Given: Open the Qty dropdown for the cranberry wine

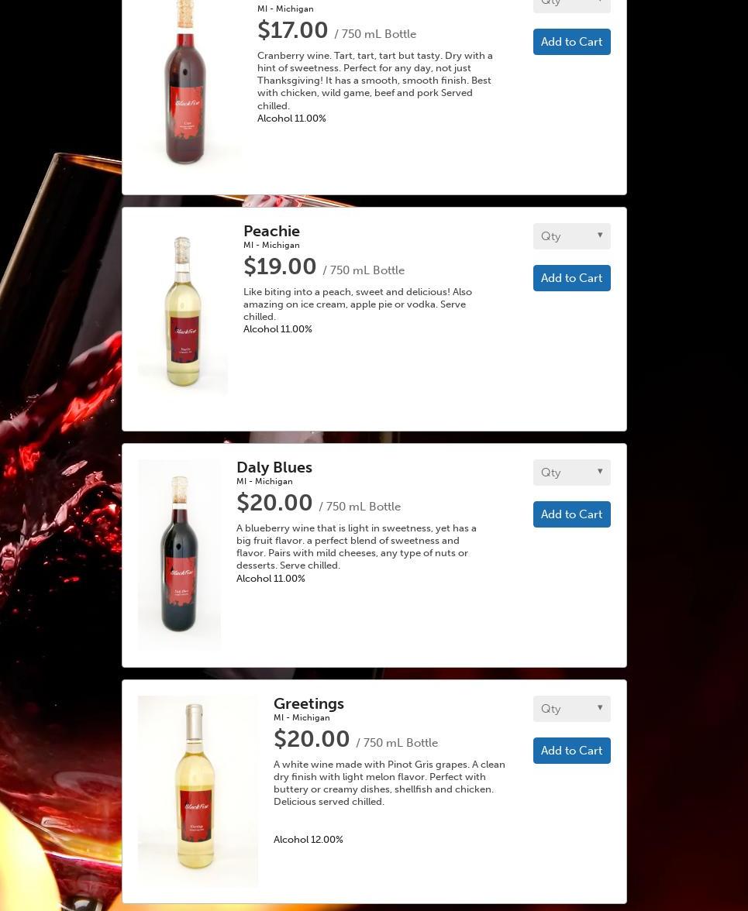Looking at the screenshot, I should tap(571, 5).
